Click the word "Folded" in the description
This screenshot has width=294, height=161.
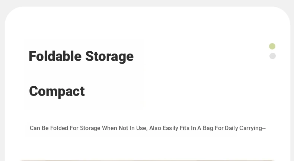59,128
